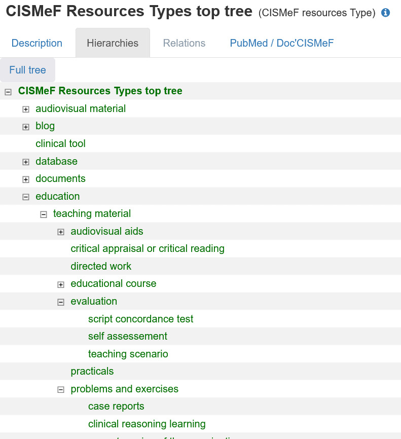
Task: Expand the documents node
Action: click(x=26, y=179)
